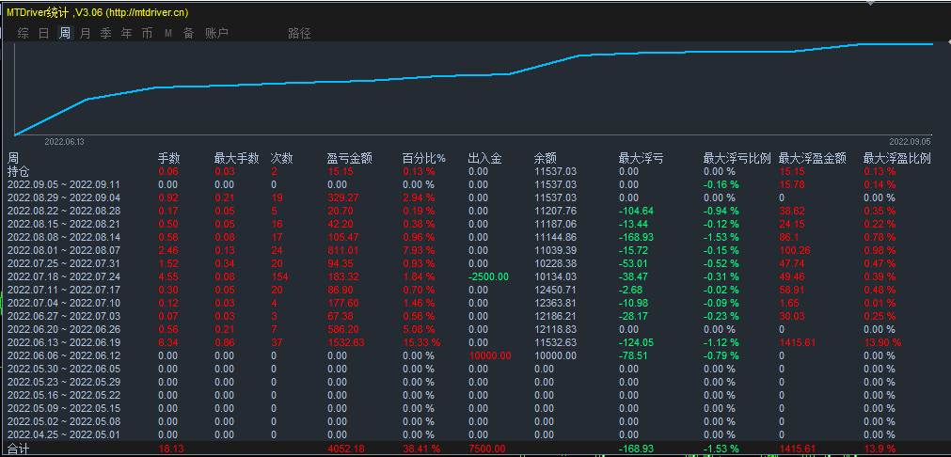Click the total 38.41 % percentage
Viewport: 951px width, 457px height.
(421, 449)
